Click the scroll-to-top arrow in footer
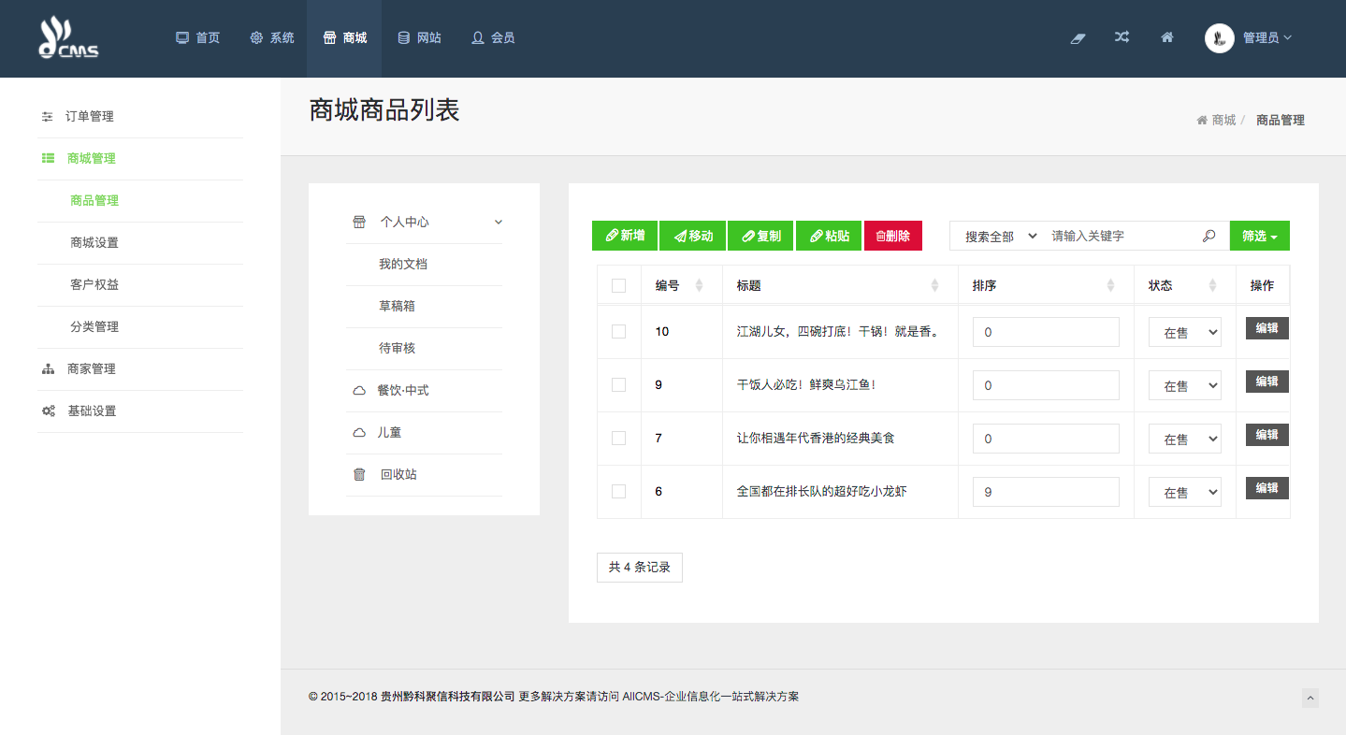 [1310, 698]
